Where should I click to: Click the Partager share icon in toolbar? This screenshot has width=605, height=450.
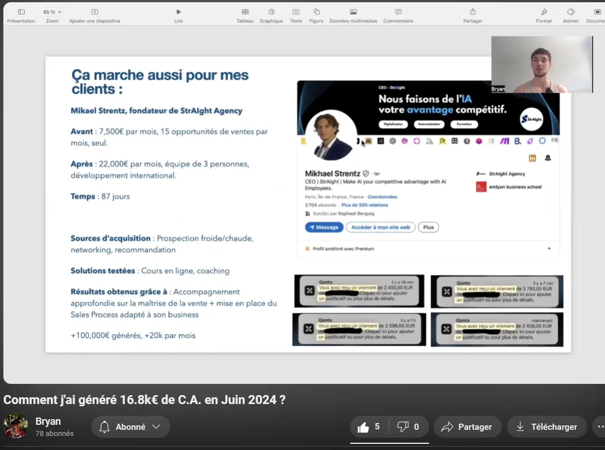click(472, 12)
